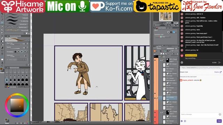Select the Balloon tool white ellipse icon
The height and width of the screenshot is (125, 223).
point(2,59)
